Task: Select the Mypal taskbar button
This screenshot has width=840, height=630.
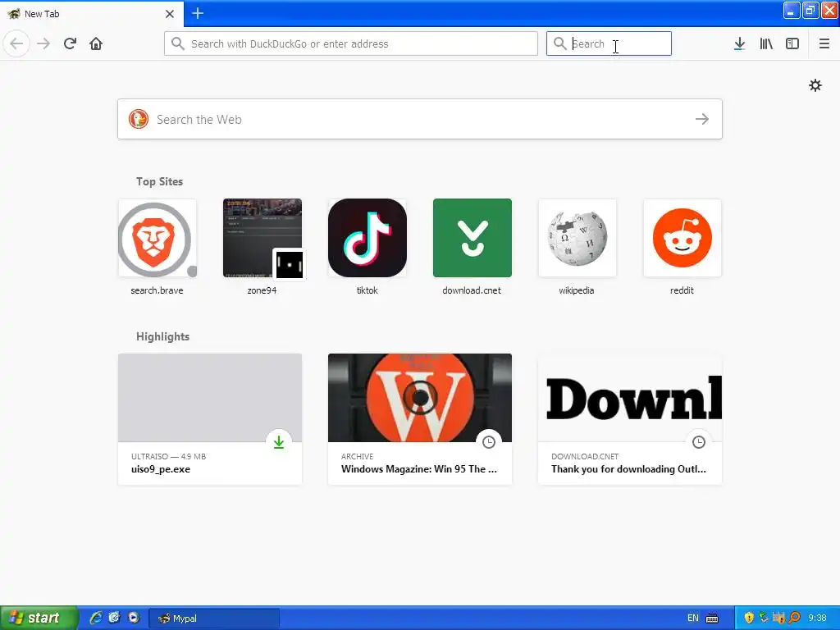Action: (x=214, y=619)
